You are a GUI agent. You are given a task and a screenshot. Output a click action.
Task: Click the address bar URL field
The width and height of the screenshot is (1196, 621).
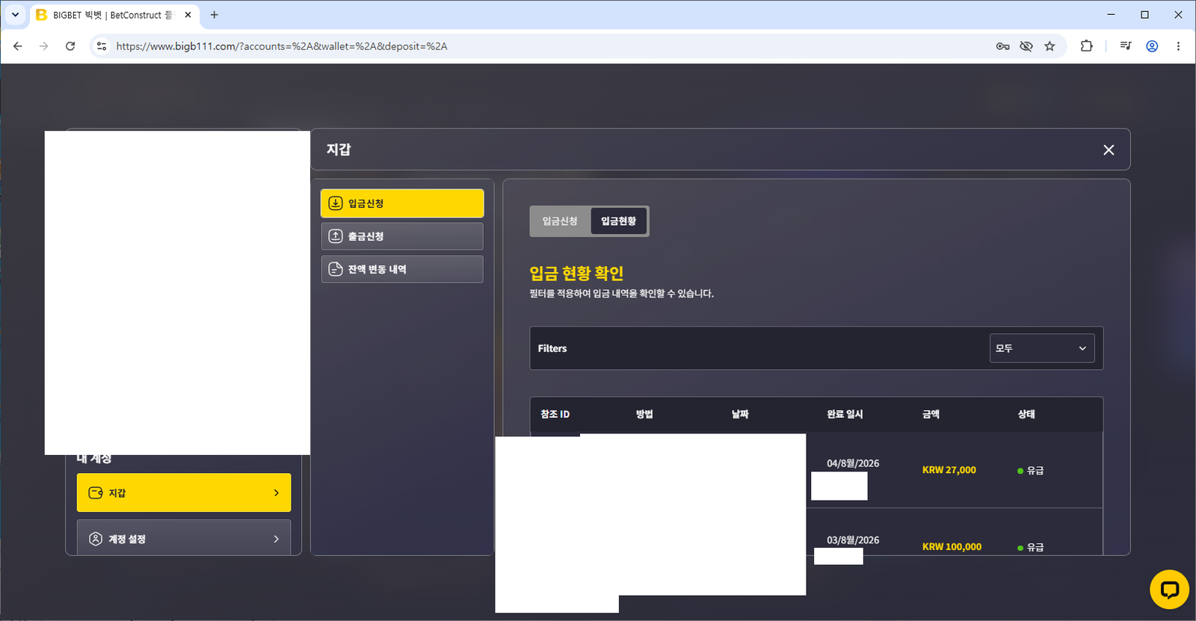[546, 46]
